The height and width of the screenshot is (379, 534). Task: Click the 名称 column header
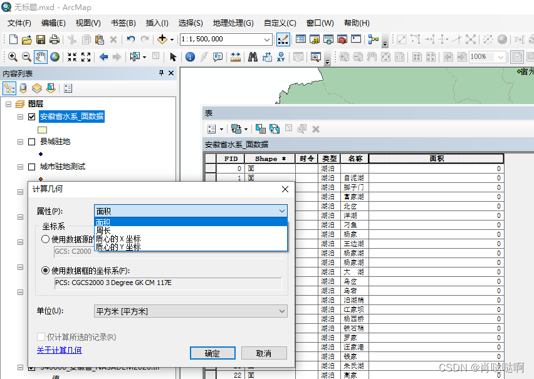click(355, 158)
